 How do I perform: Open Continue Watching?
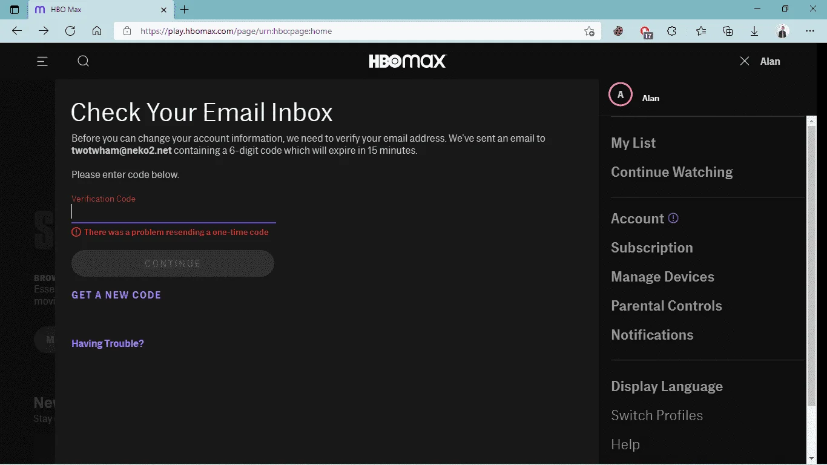(x=672, y=172)
